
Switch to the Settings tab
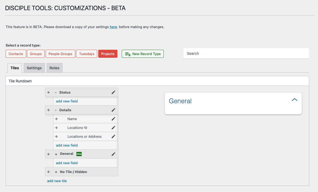coord(34,68)
